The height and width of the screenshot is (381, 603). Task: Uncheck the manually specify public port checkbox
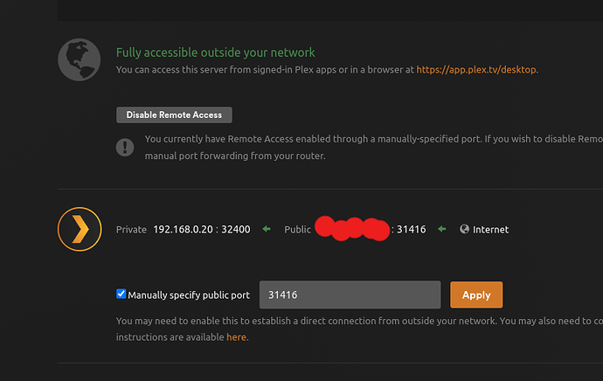point(121,294)
